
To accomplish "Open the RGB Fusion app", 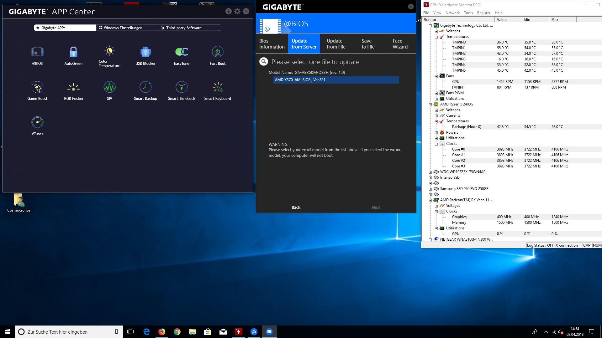I will [x=73, y=88].
